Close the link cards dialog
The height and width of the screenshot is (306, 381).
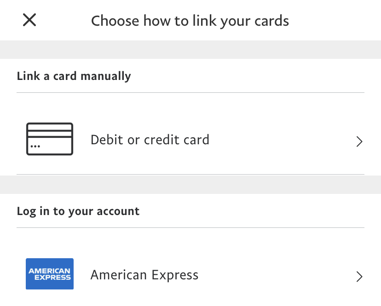point(29,20)
